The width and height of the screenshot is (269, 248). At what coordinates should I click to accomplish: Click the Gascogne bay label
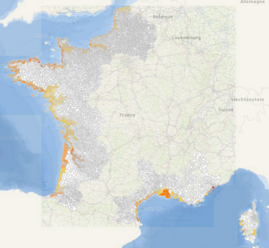[13, 138]
